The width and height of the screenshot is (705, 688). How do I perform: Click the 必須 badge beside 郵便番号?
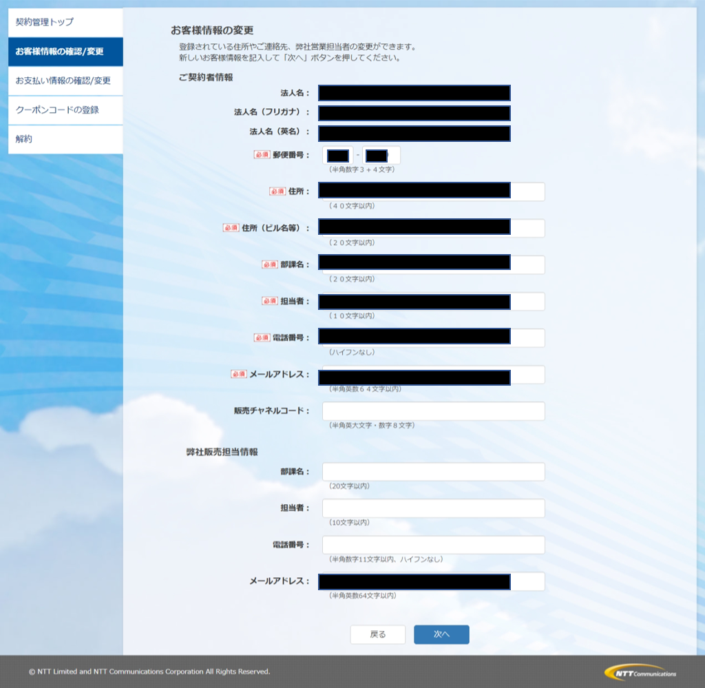tap(262, 155)
